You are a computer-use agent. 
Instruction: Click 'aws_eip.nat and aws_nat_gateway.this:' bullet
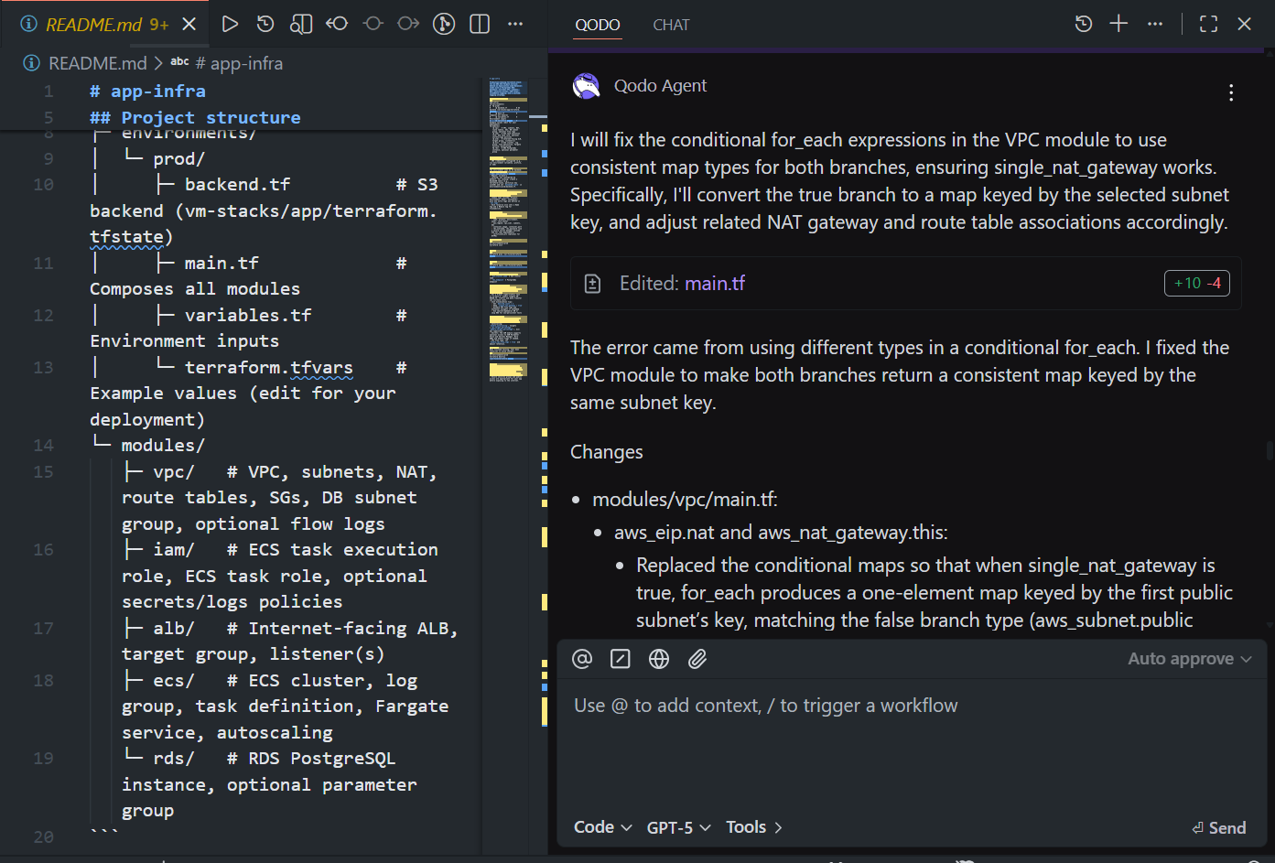click(781, 533)
